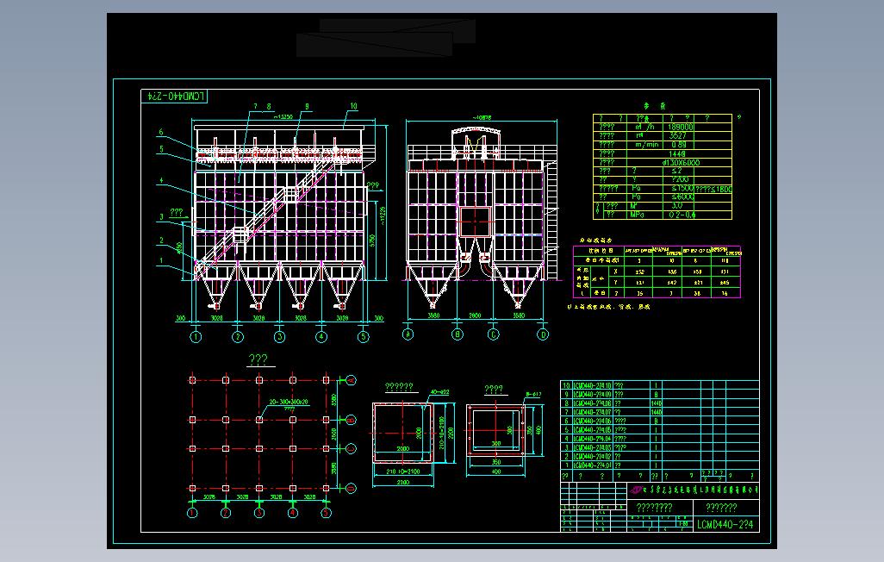Click the 0.2-0.4 MPa pressure value
This screenshot has width=884, height=562.
(x=682, y=215)
